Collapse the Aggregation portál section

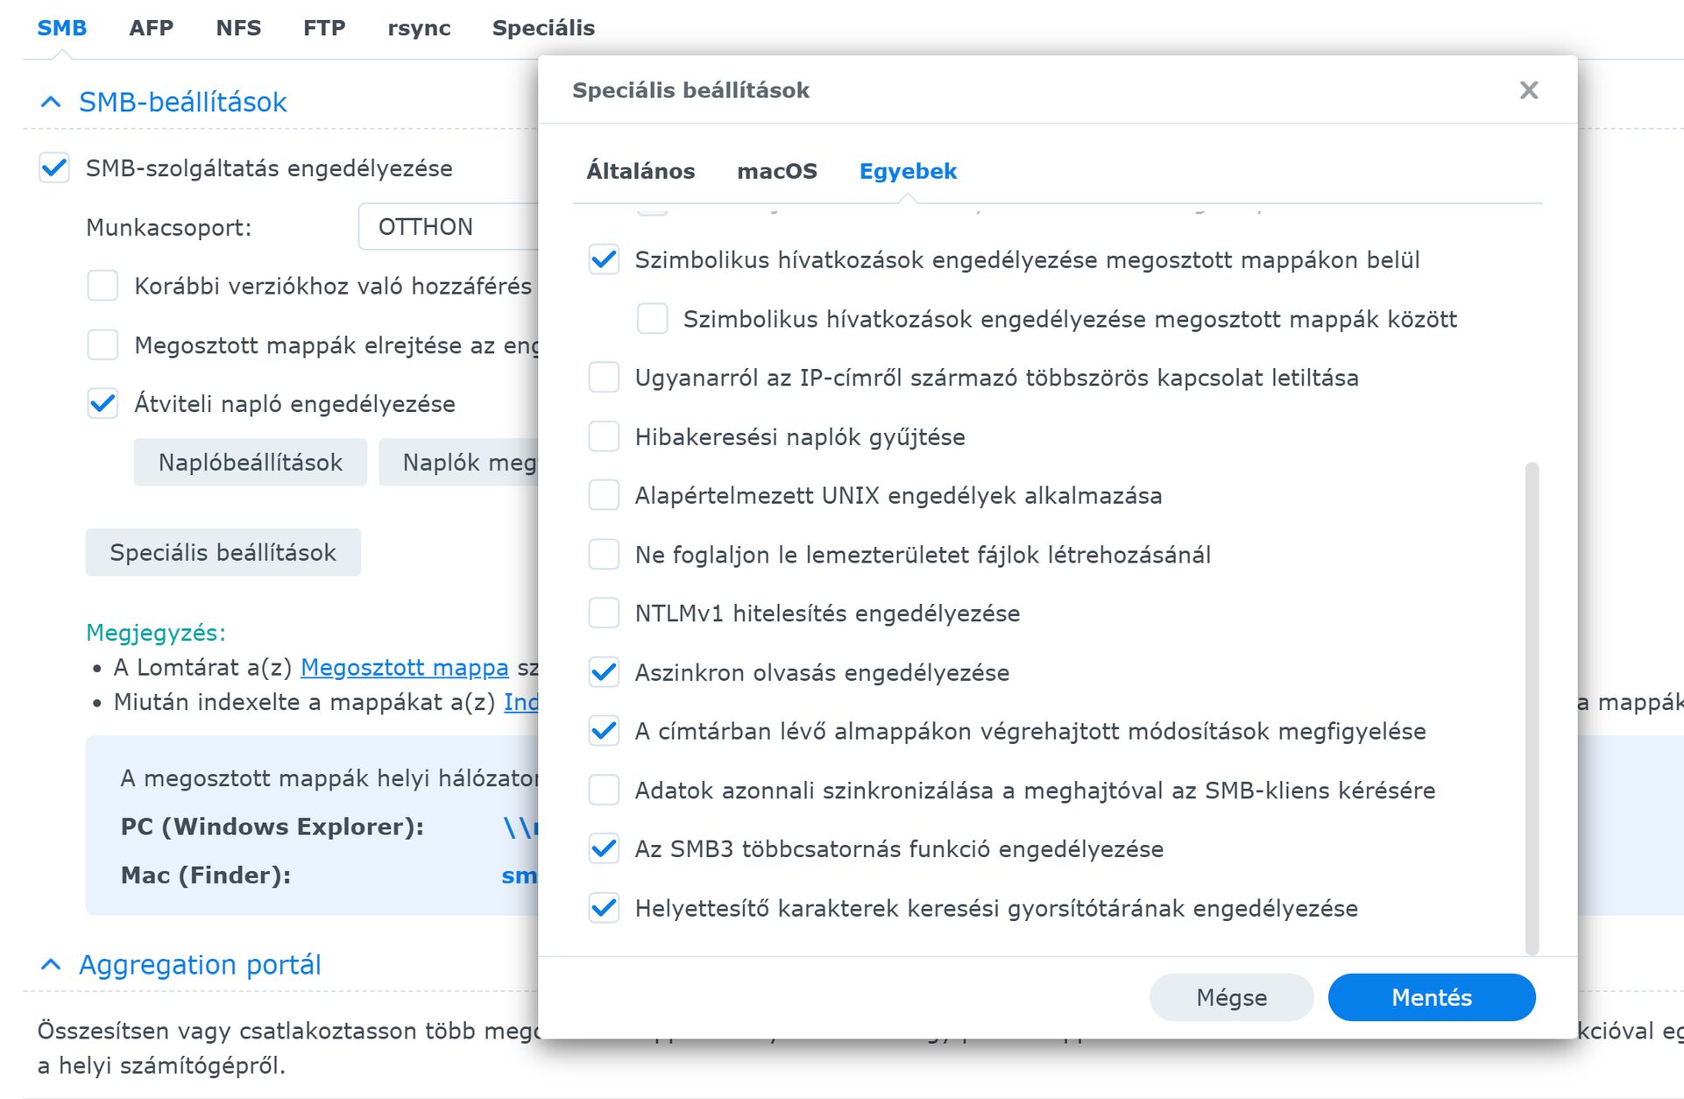coord(52,965)
